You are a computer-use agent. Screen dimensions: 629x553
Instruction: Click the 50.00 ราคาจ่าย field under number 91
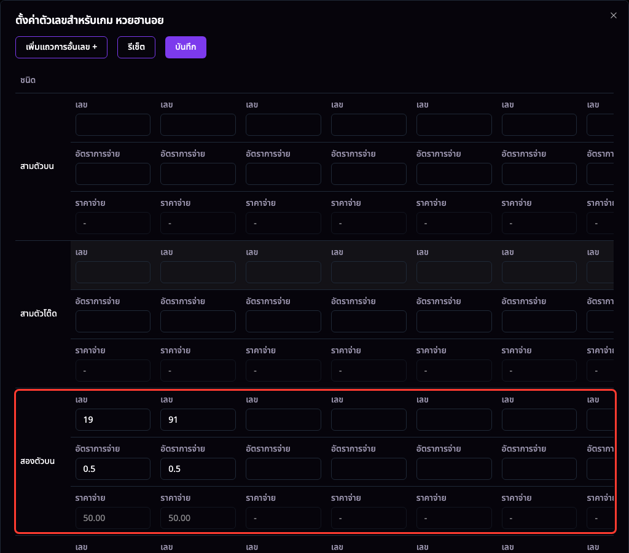tap(198, 518)
